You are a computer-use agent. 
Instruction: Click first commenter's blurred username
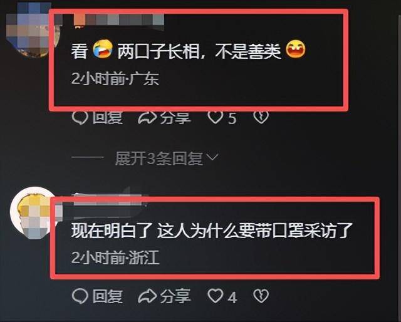click(x=118, y=19)
